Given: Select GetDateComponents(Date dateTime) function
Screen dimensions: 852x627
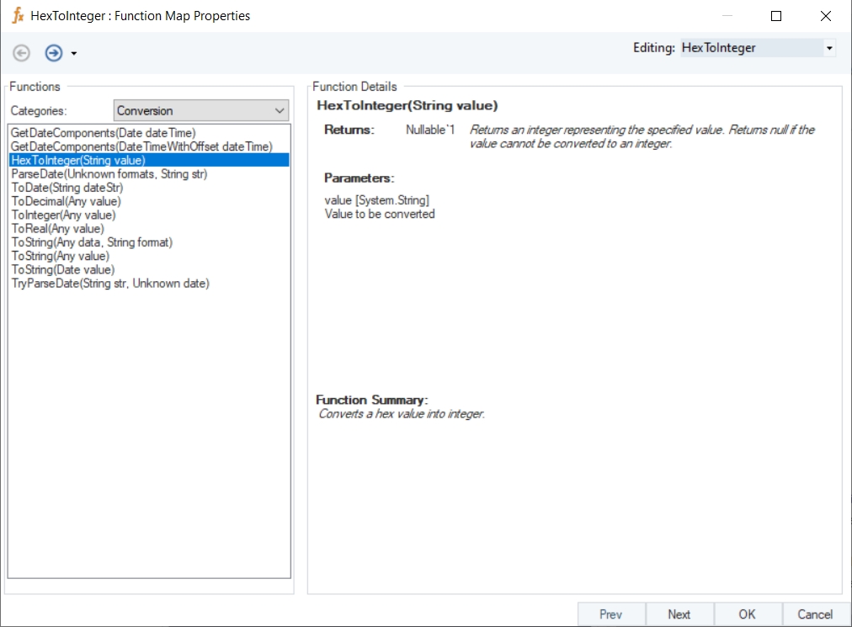Looking at the screenshot, I should [104, 133].
